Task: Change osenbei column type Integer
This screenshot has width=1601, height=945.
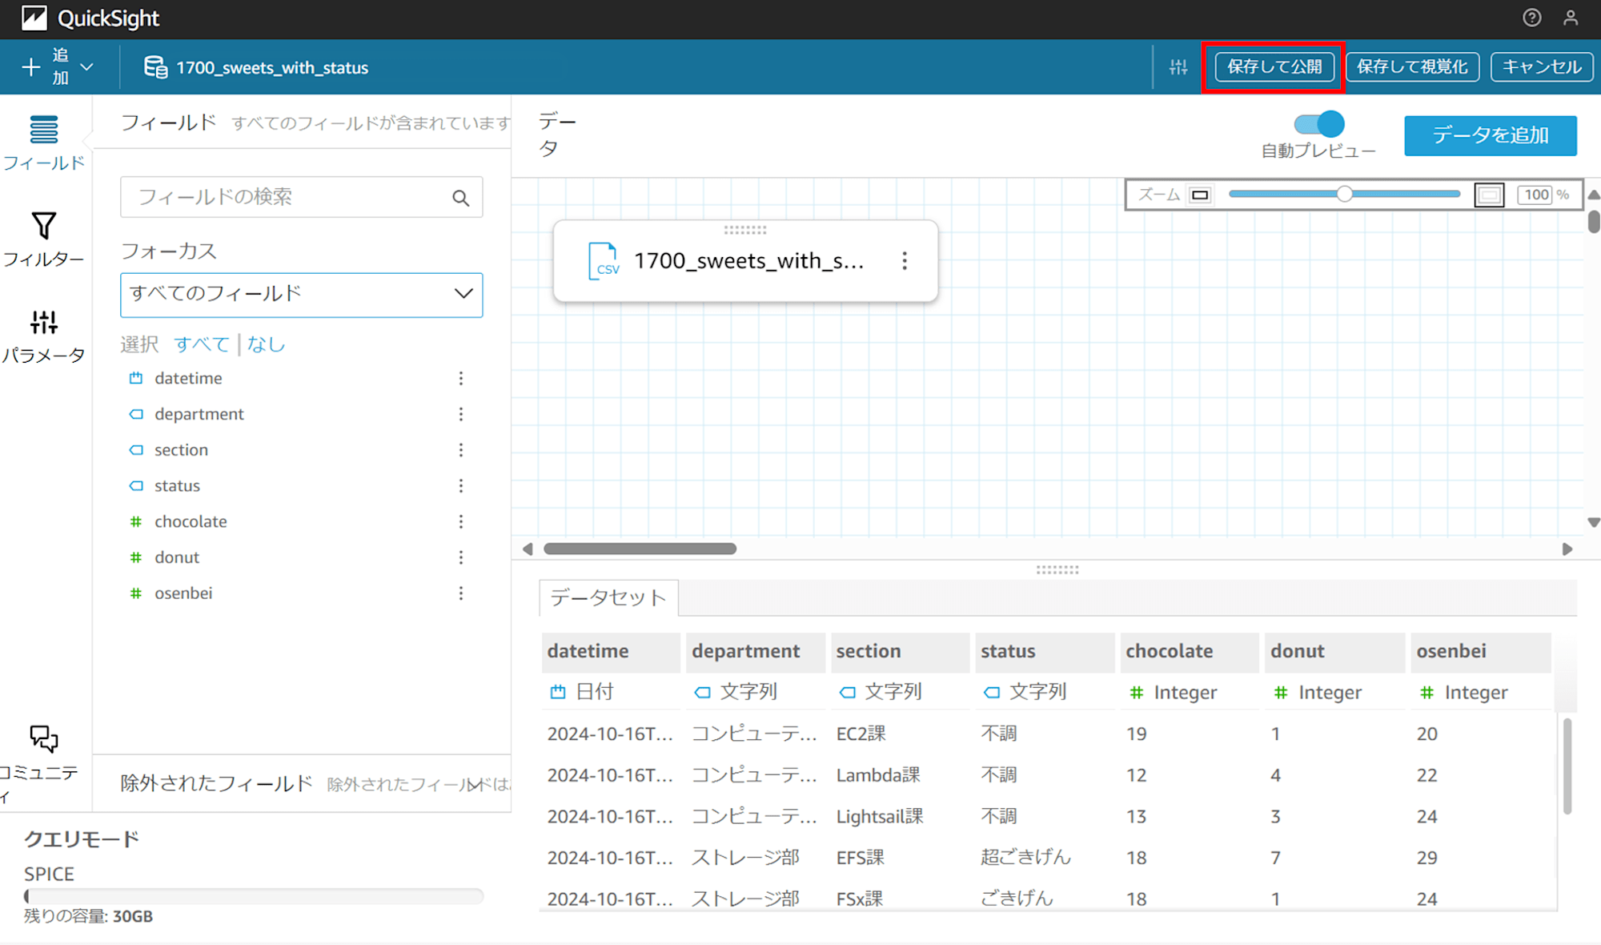Action: click(x=1463, y=693)
